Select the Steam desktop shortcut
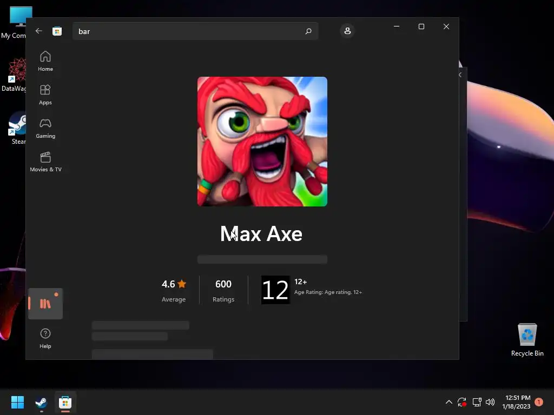This screenshot has height=415, width=554. pyautogui.click(x=17, y=128)
